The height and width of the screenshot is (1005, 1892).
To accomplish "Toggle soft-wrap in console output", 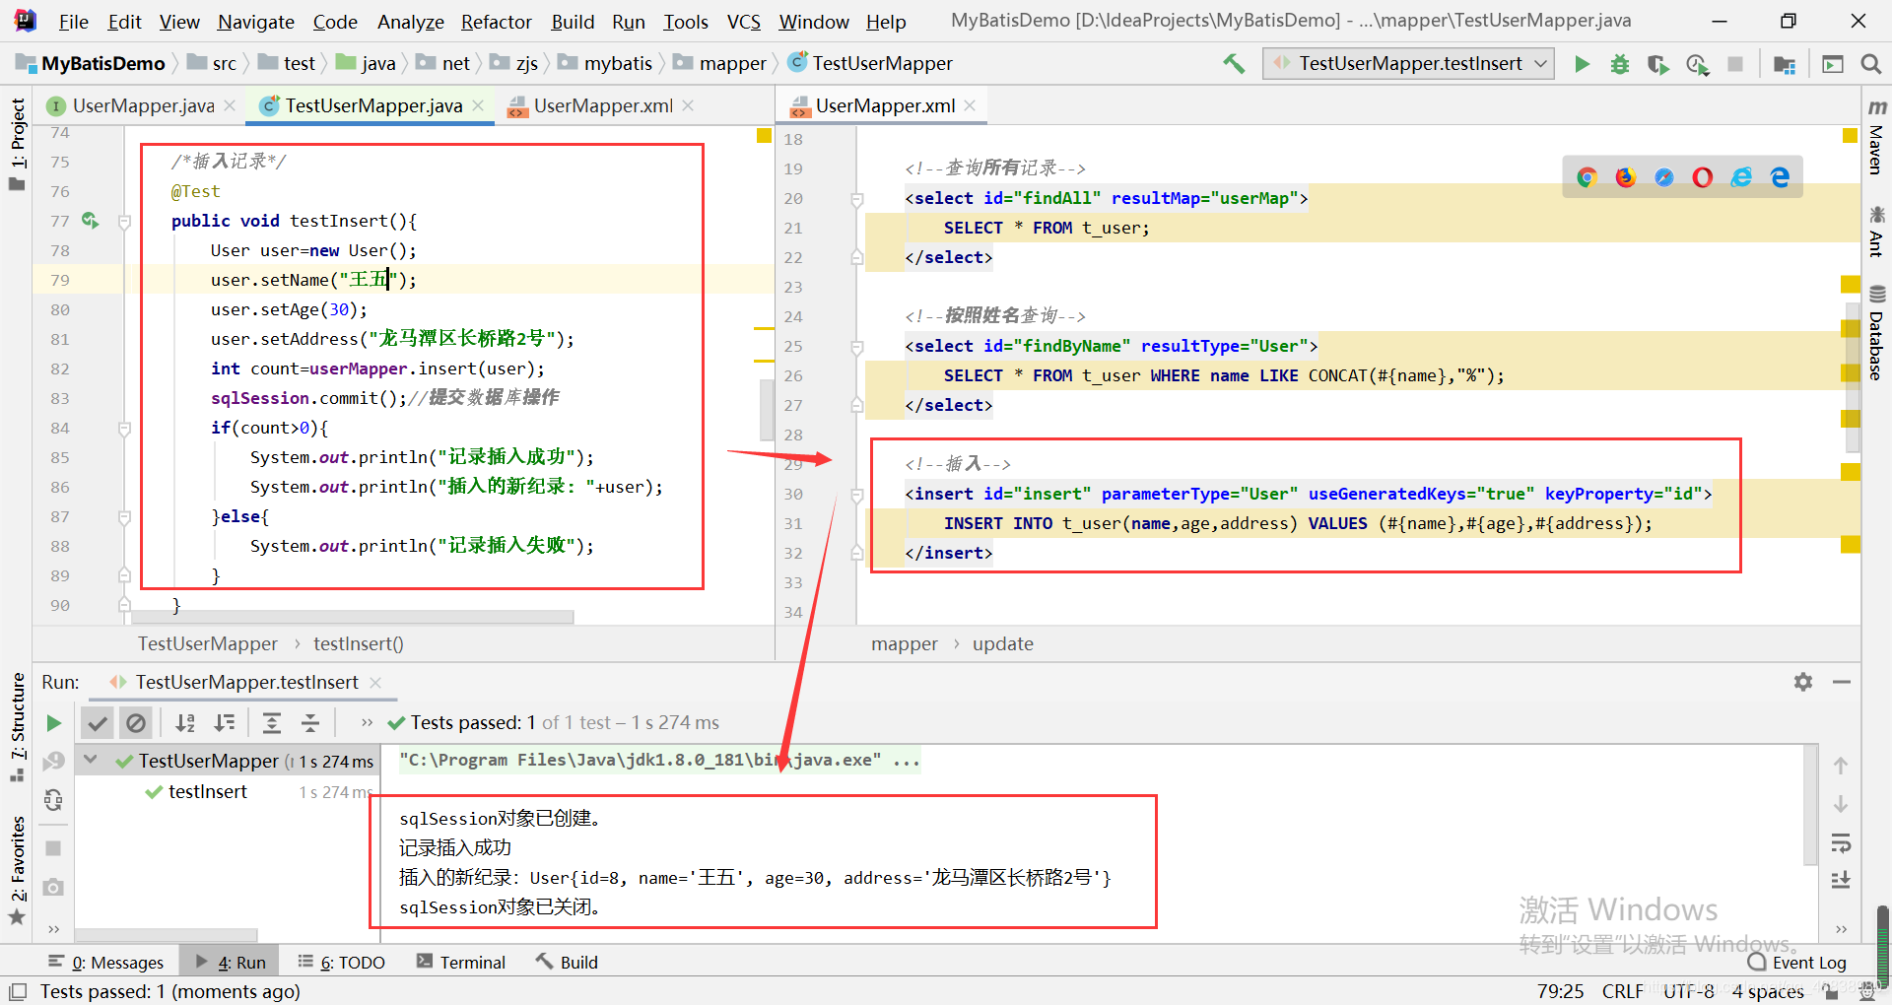I will point(1841,843).
